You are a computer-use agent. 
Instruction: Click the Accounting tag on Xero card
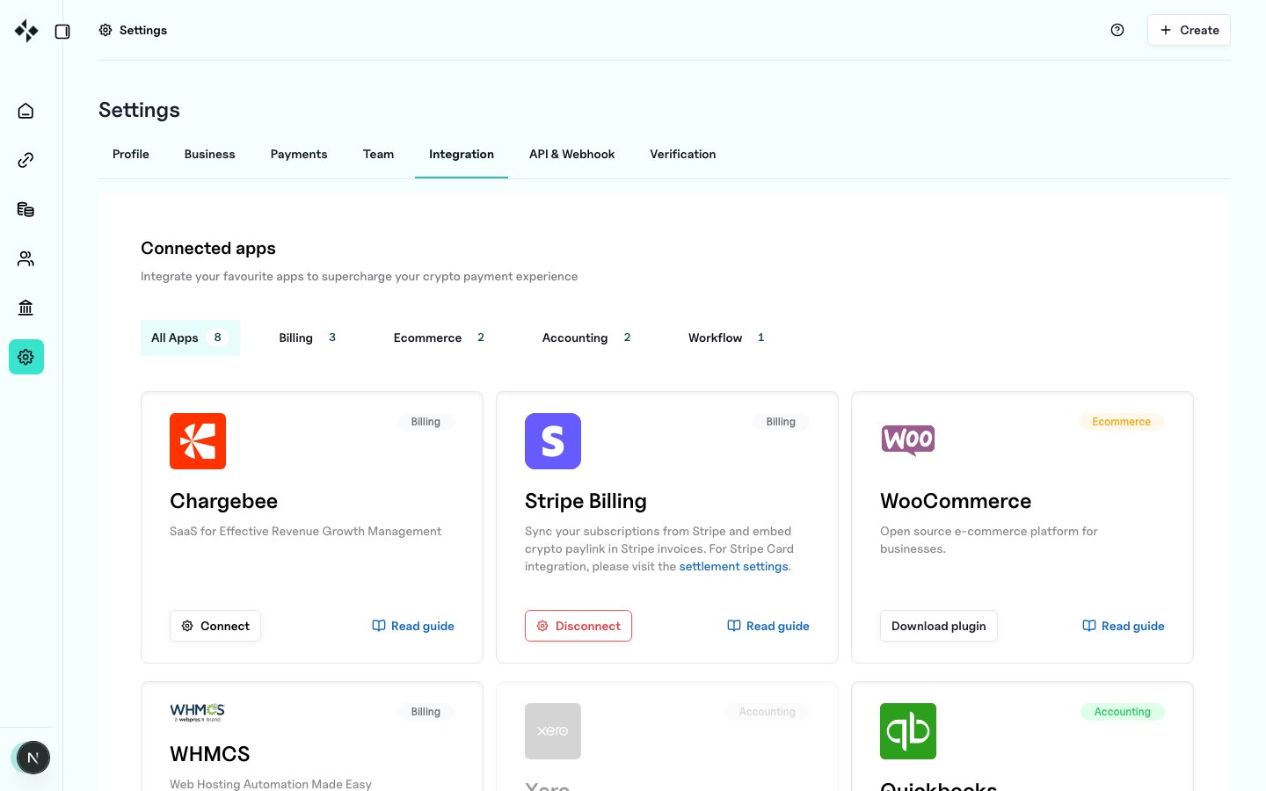(x=768, y=712)
